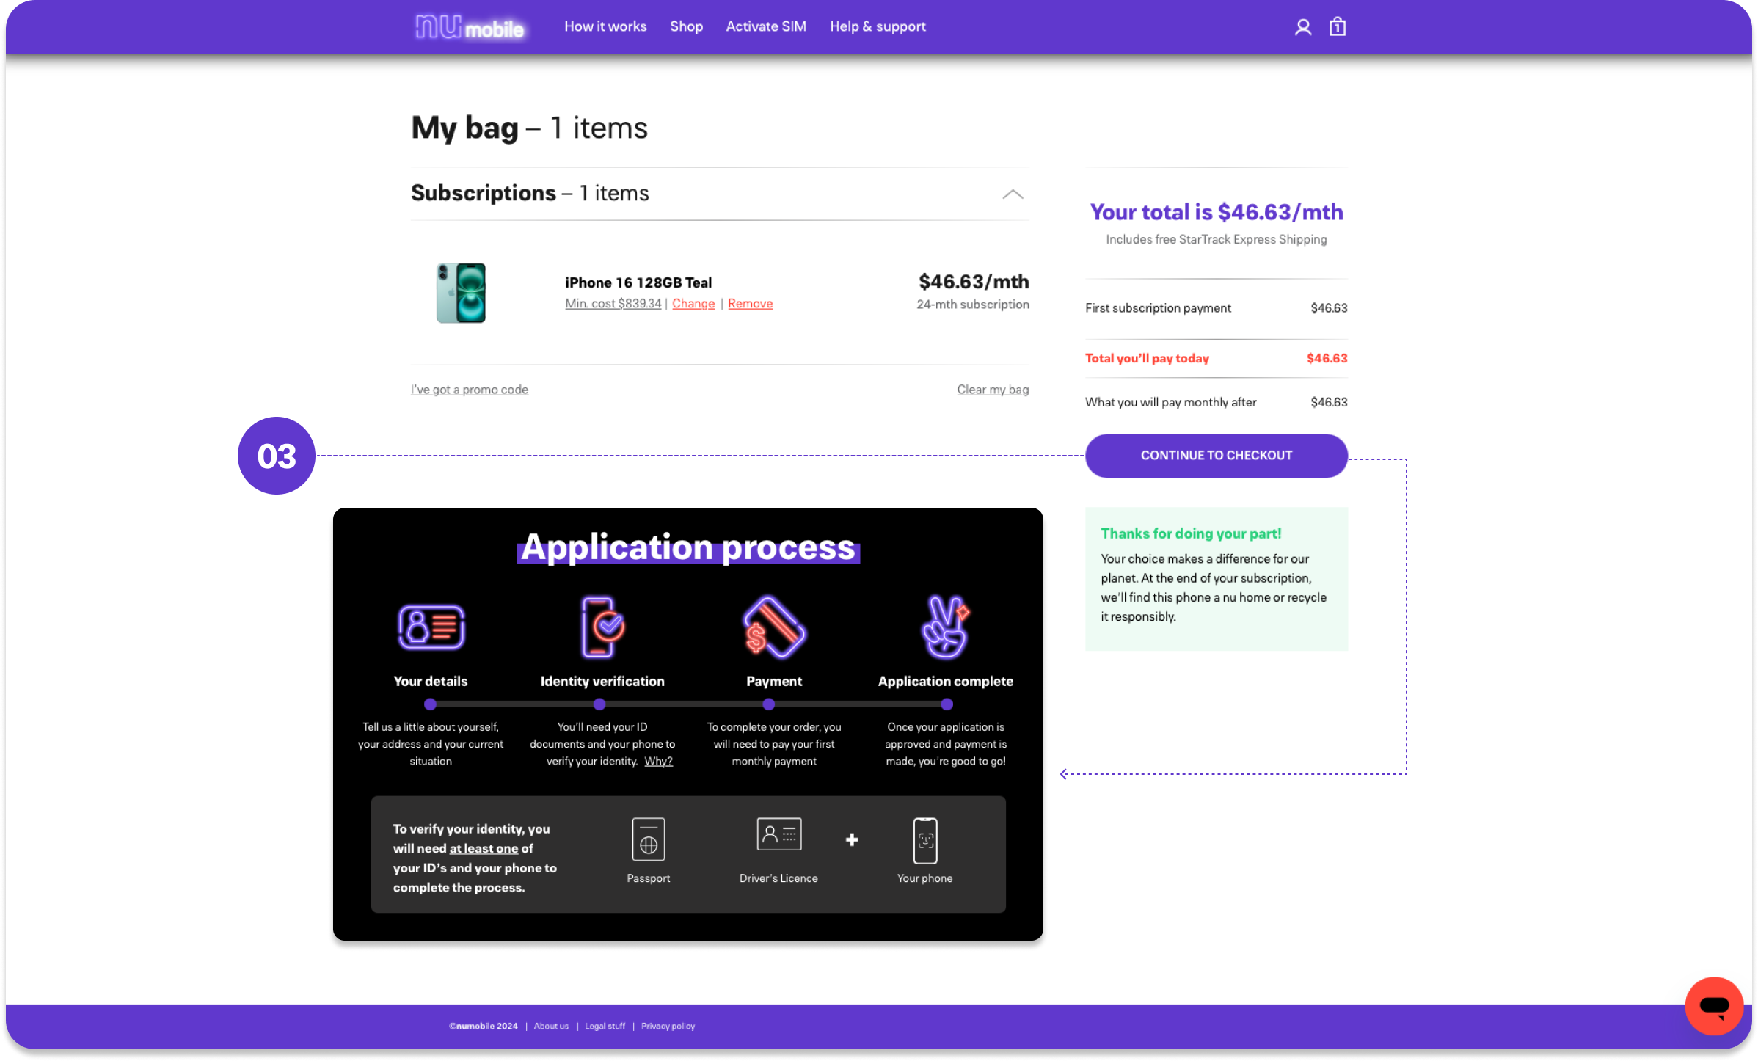Open About us footer link
Image resolution: width=1758 pixels, height=1061 pixels.
(551, 1026)
